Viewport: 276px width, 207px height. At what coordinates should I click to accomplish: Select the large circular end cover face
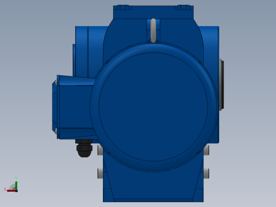tap(153, 107)
